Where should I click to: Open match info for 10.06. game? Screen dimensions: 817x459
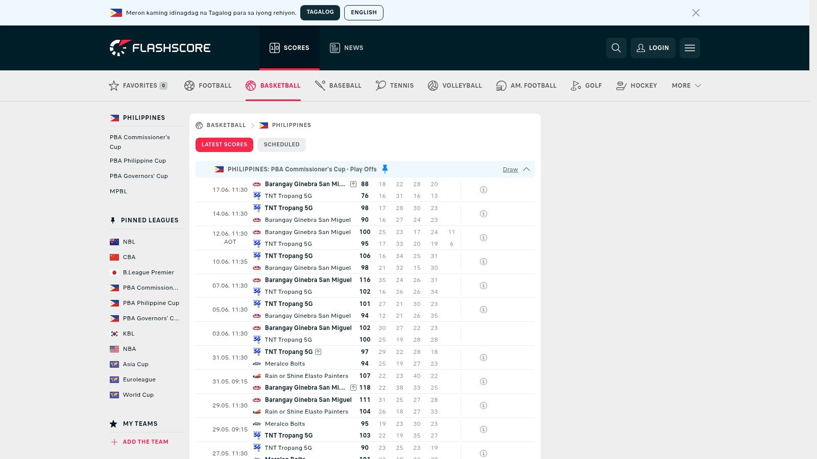(484, 262)
